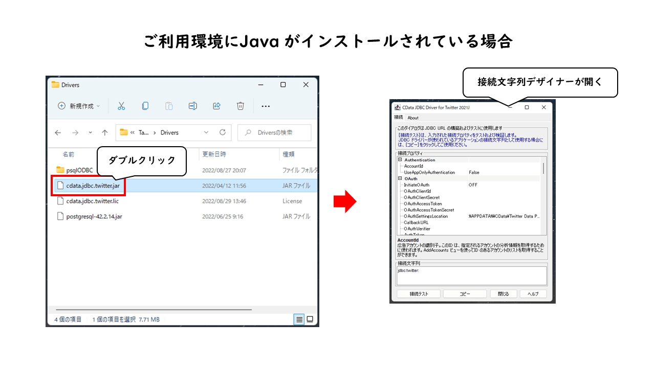
Task: Click the cdata.jdbc.twitter.lic file icon
Action: click(60, 201)
